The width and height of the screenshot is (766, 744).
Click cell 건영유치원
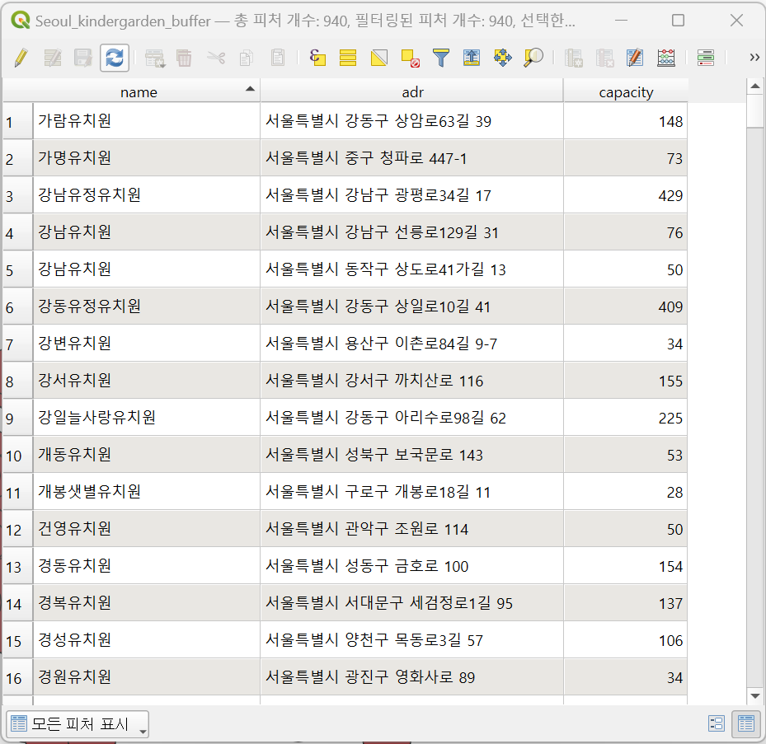147,529
